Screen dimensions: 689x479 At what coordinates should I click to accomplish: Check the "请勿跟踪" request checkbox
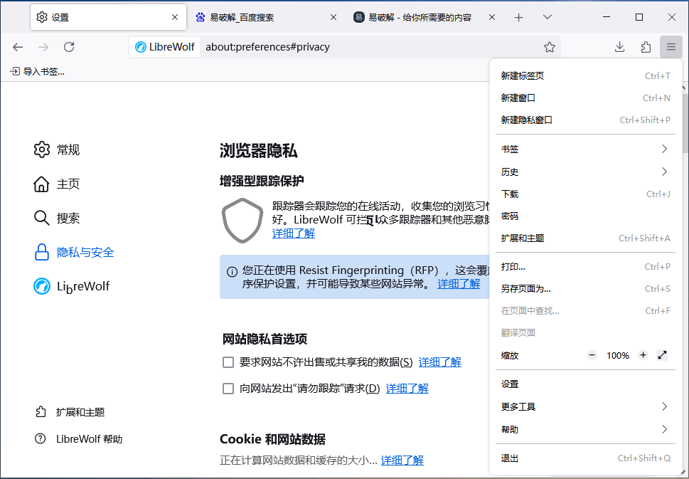(x=228, y=389)
